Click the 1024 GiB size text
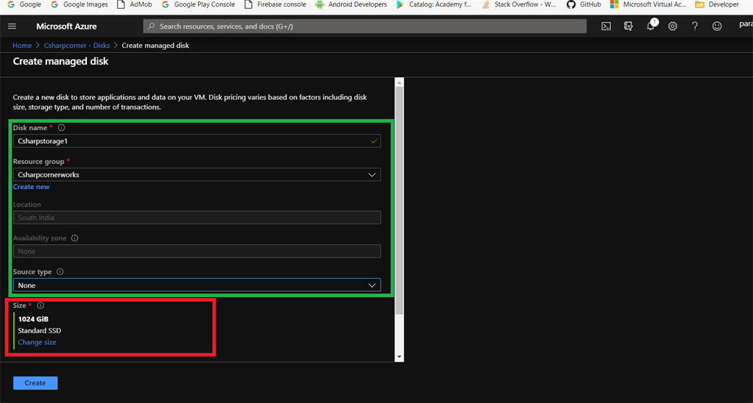753x403 pixels. (x=33, y=319)
